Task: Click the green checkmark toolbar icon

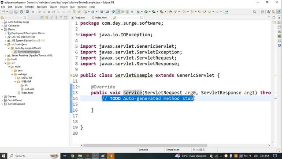Action: pyautogui.click(x=22, y=12)
